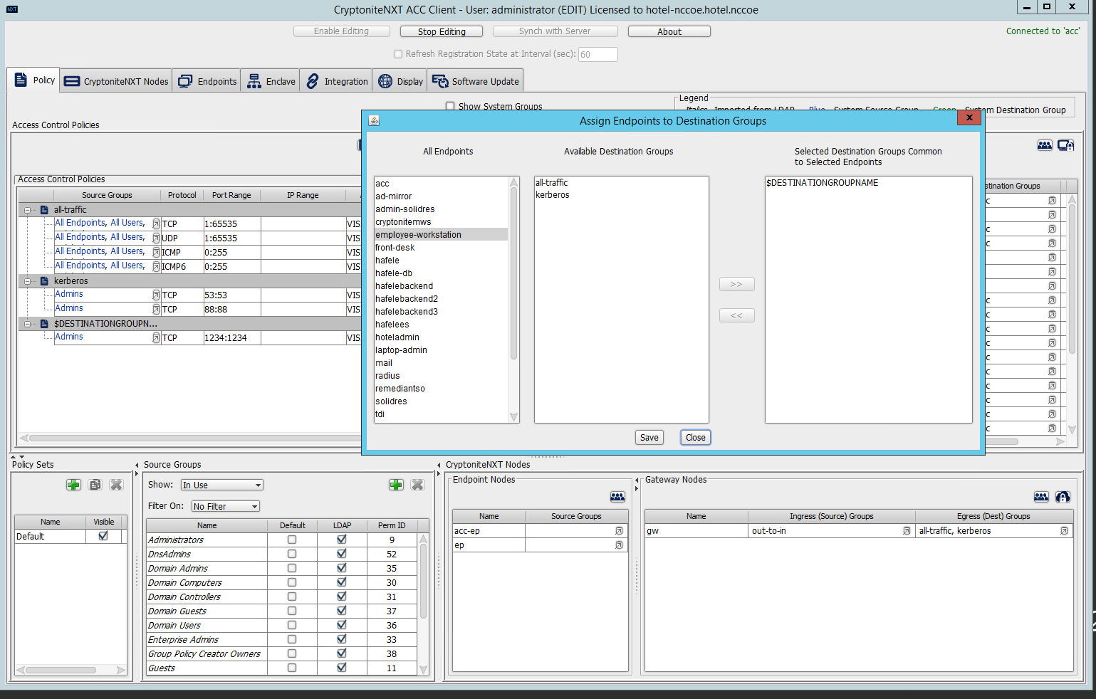Delete policy set with the X icon
The image size is (1096, 699).
pyautogui.click(x=117, y=485)
